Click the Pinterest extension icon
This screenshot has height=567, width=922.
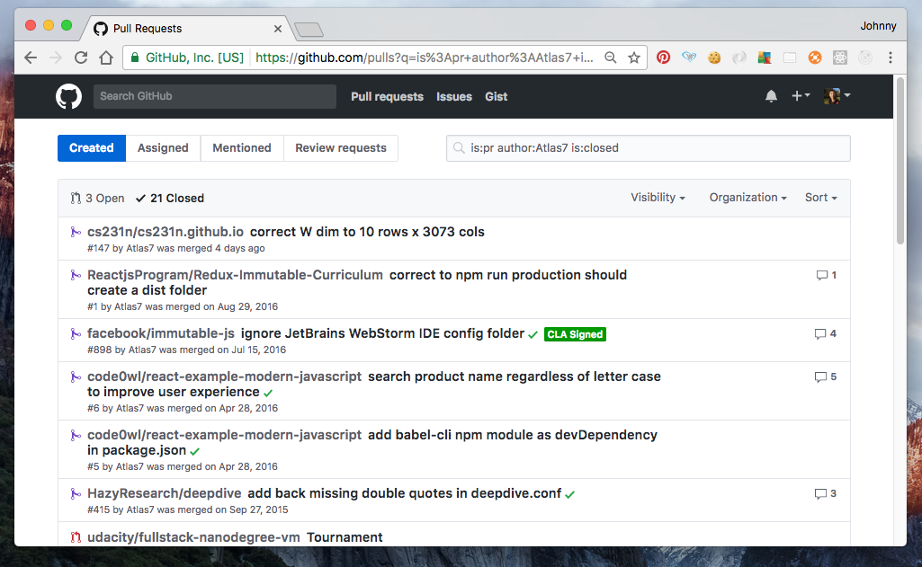[x=663, y=58]
